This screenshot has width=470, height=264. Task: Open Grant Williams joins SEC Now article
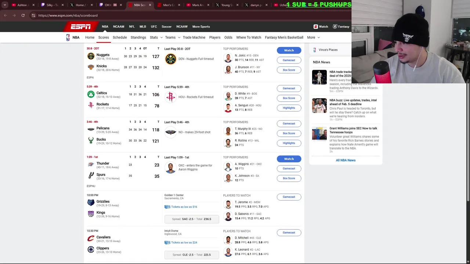pyautogui.click(x=353, y=130)
